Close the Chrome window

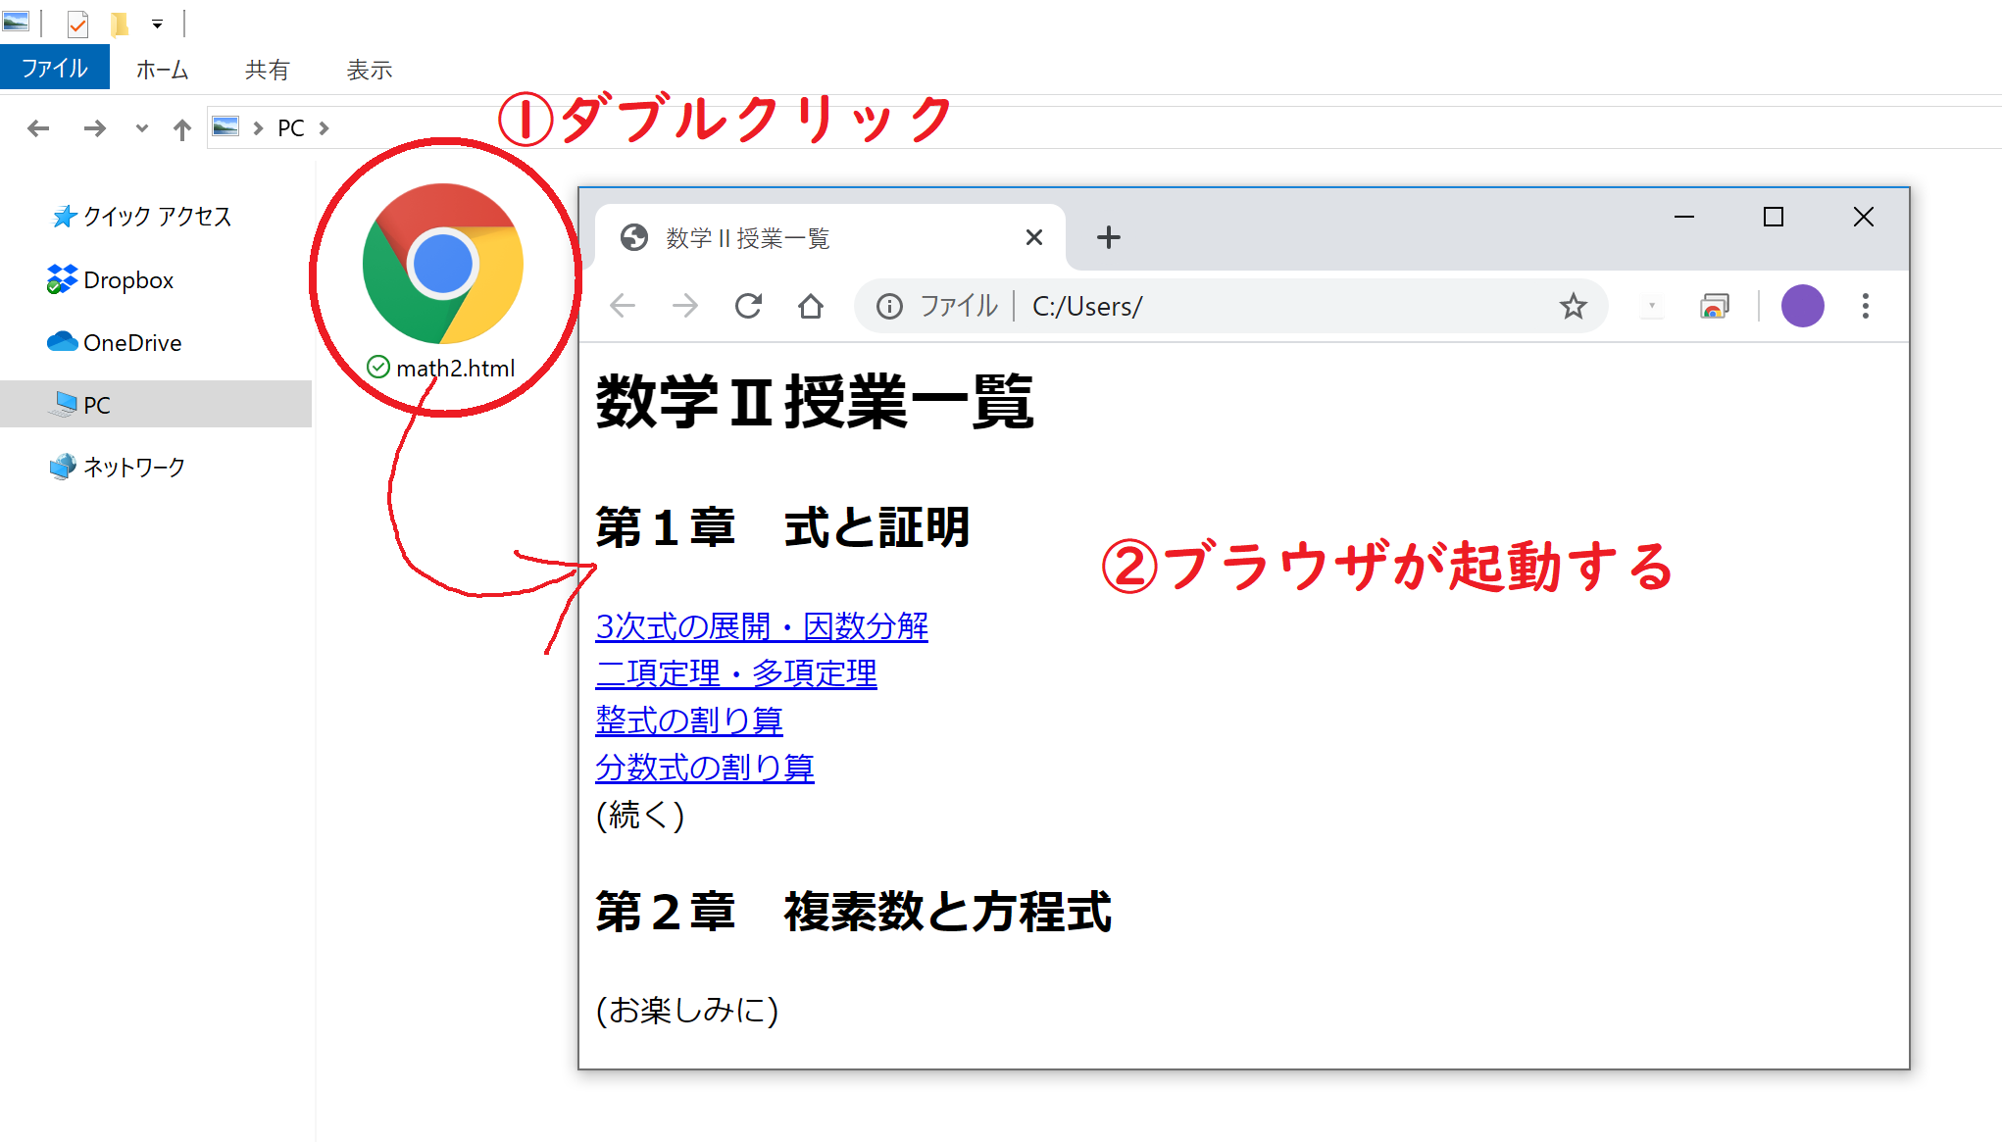(1864, 217)
